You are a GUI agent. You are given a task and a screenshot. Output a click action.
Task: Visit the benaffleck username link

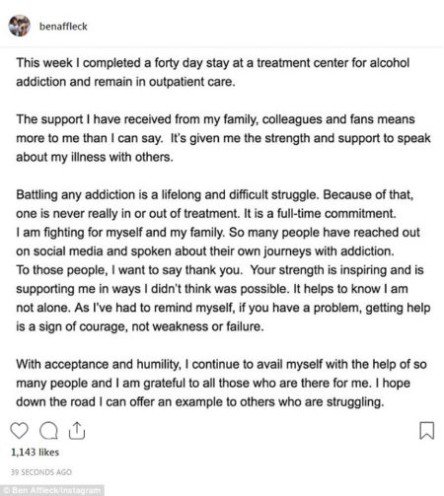coord(63,27)
